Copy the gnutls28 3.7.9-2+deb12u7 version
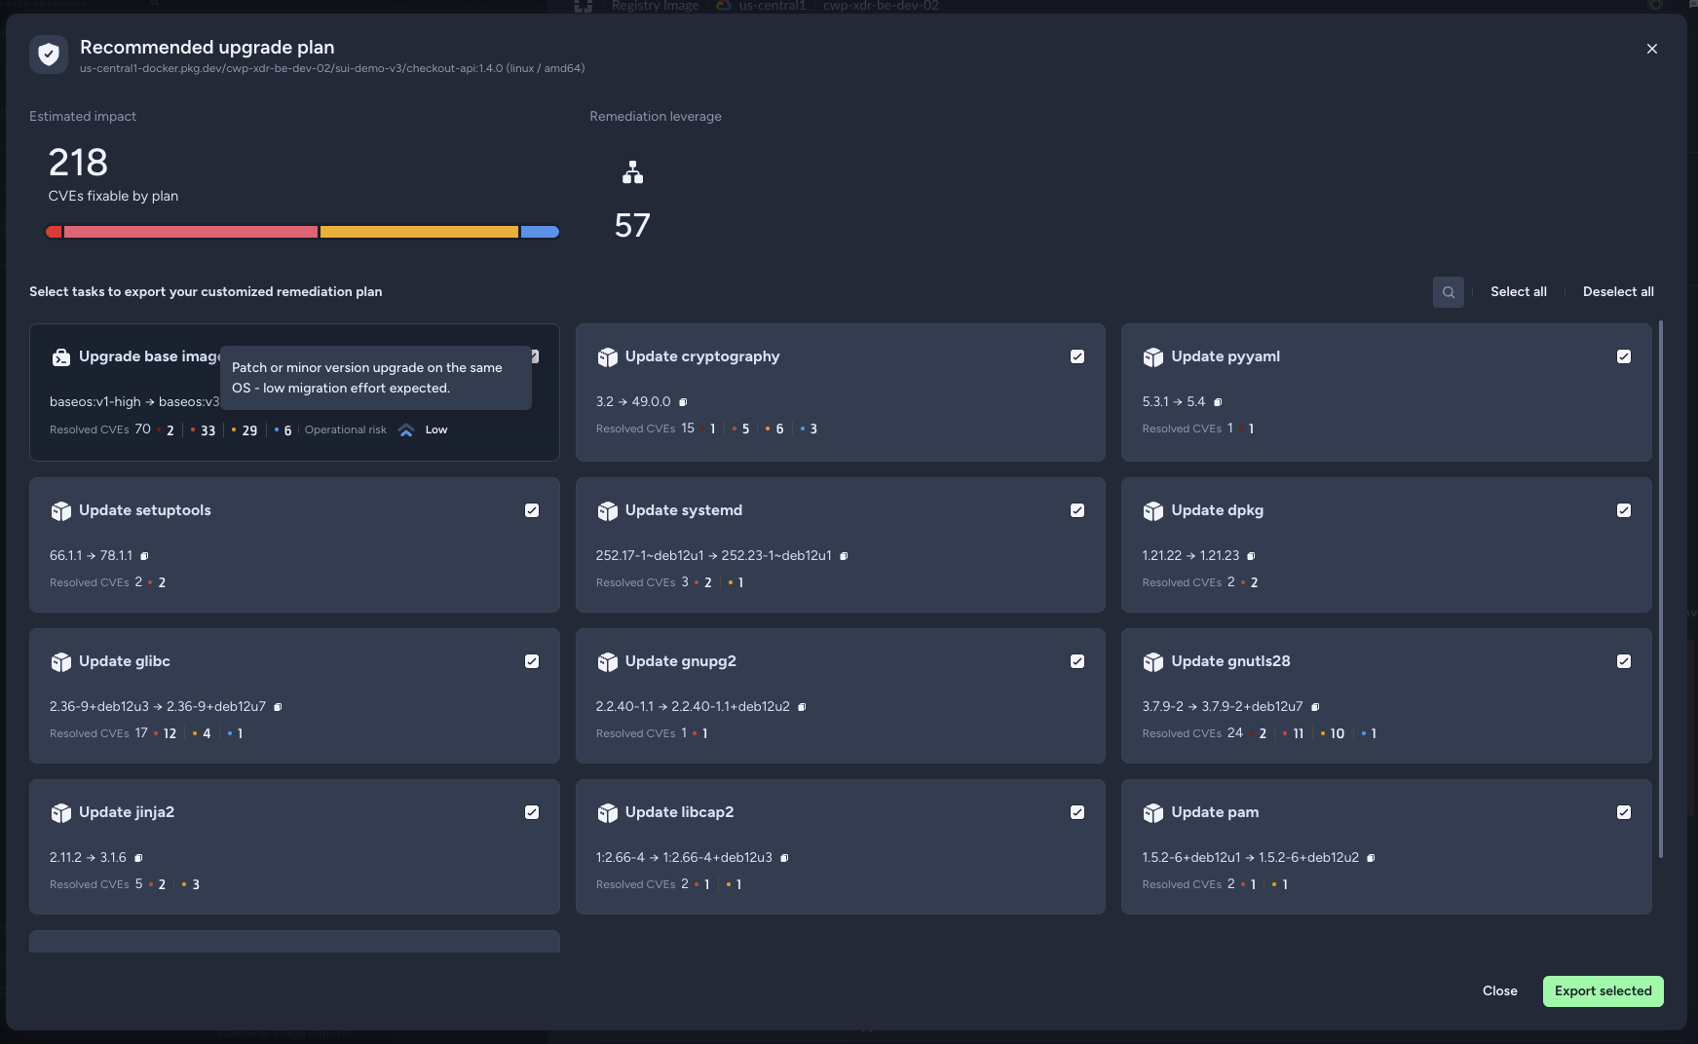 pos(1315,707)
